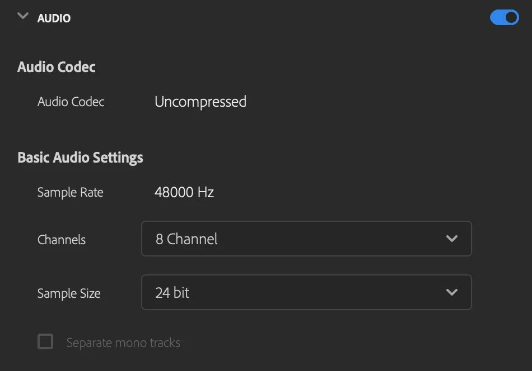
Task: Click the Audio Codec section heading
Action: [57, 67]
